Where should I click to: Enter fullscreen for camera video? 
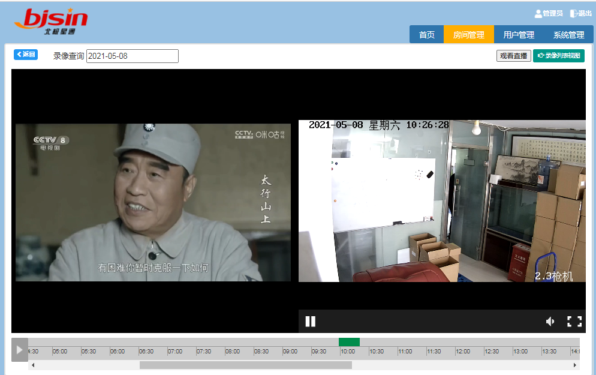[x=574, y=322]
